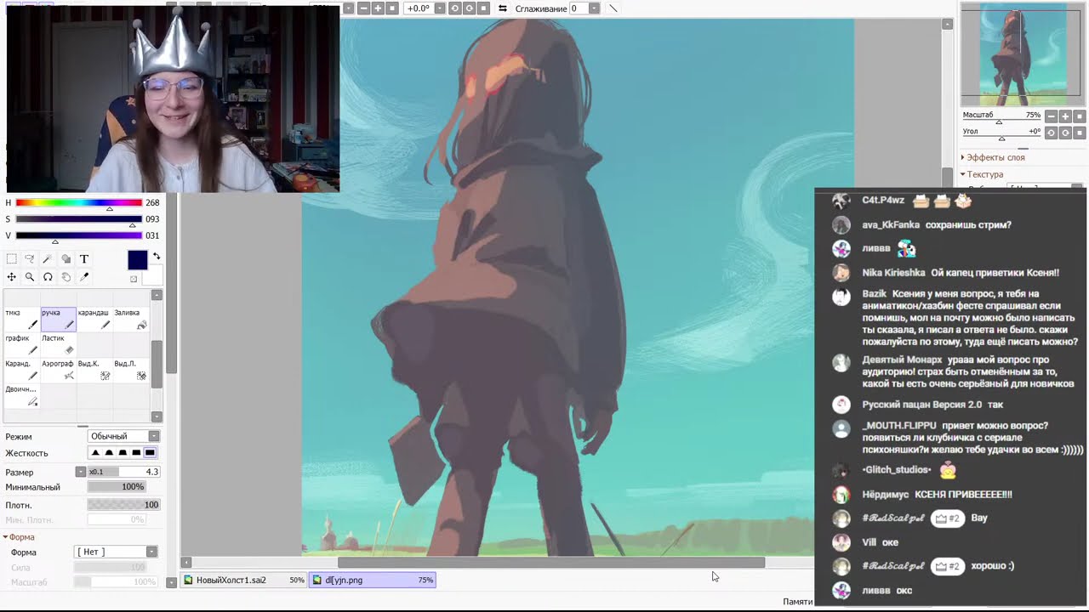Viewport: 1089px width, 612px height.
Task: Select the shape tool next to magic wand
Action: pyautogui.click(x=66, y=259)
